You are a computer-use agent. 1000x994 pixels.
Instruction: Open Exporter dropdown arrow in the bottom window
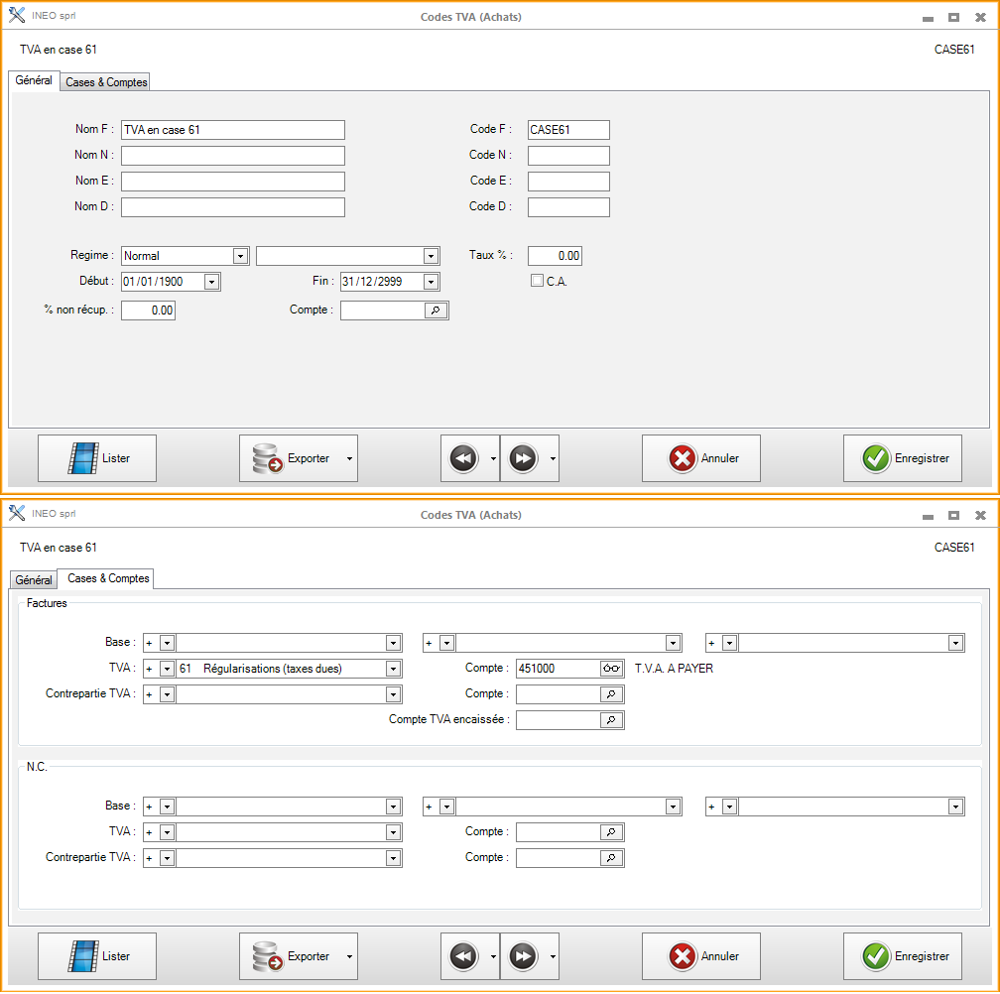(x=348, y=956)
